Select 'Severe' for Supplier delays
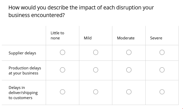 pyautogui.click(x=162, y=52)
